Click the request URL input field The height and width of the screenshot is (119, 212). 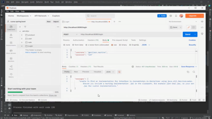[x=130, y=34]
